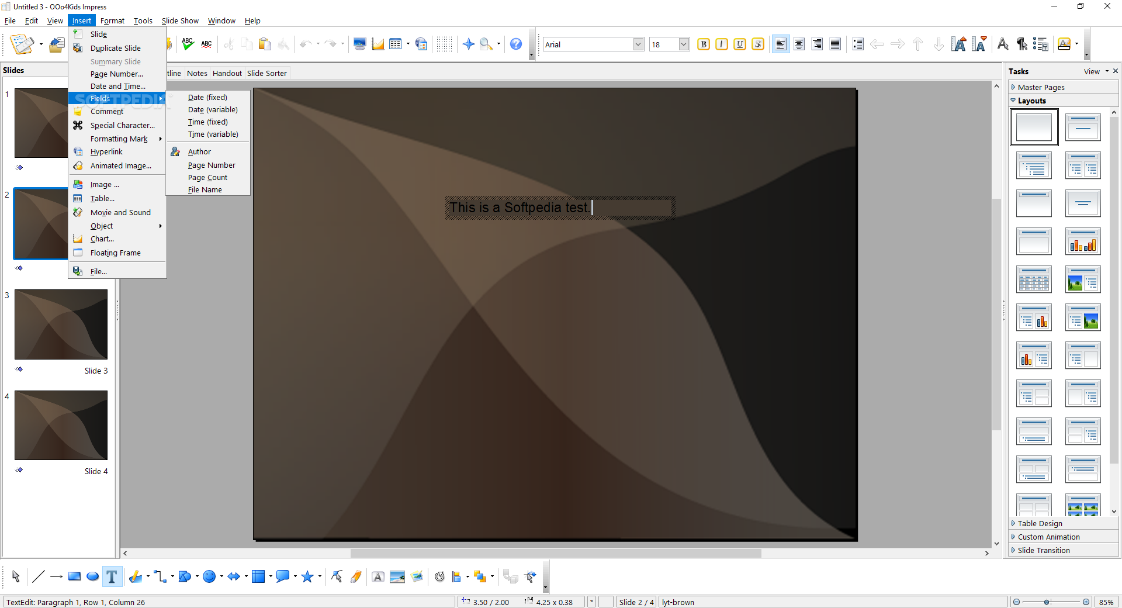This screenshot has height=608, width=1122.
Task: Open the Character dialog icon
Action: tap(1003, 44)
